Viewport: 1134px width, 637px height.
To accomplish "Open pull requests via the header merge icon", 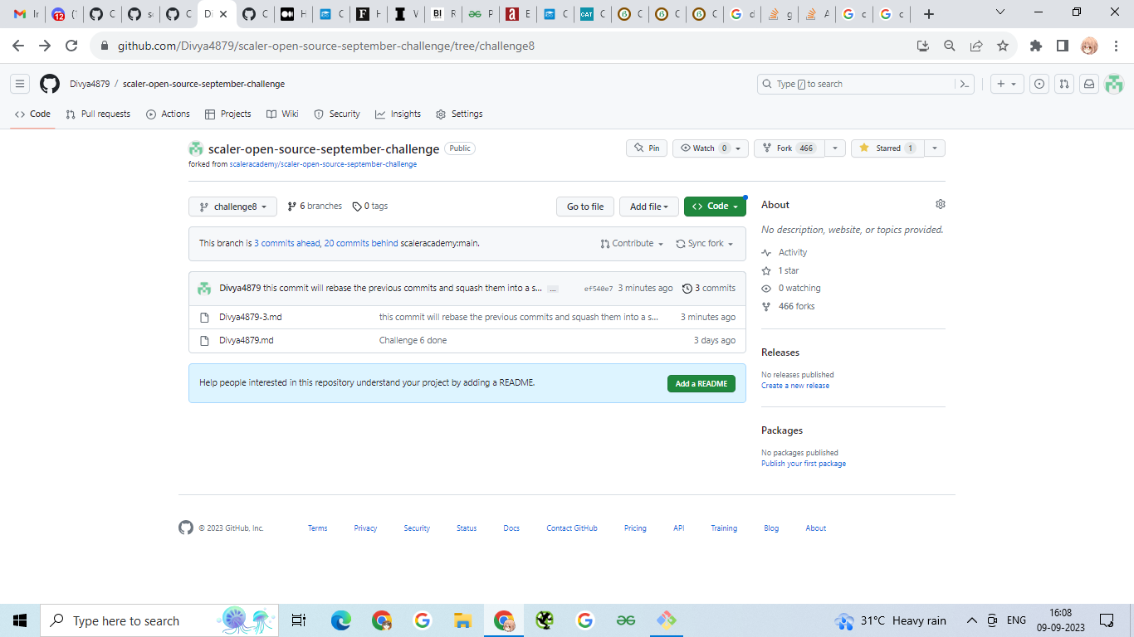I will click(1063, 84).
